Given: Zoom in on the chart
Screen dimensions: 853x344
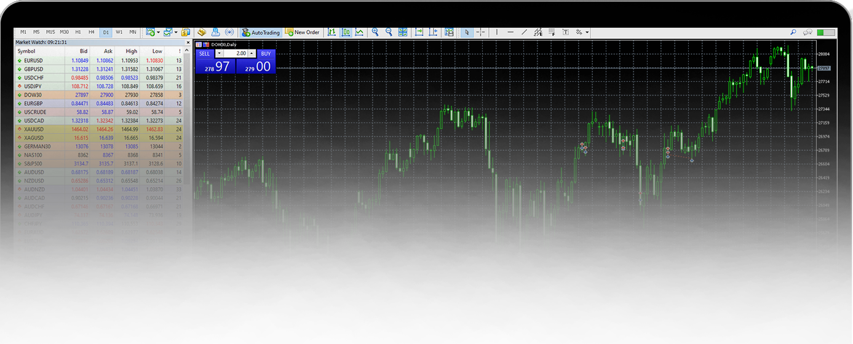Looking at the screenshot, I should [375, 32].
